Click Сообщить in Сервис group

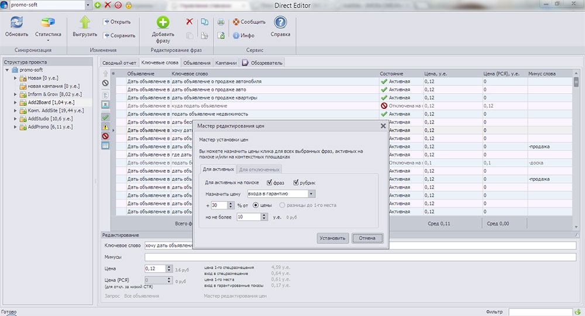pyautogui.click(x=249, y=22)
